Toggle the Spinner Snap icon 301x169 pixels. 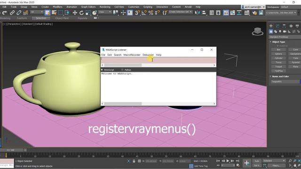tap(157, 13)
